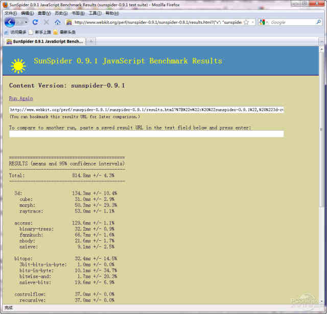327x314 pixels.
Task: Click the Firefox icon in the title bar
Action: (x=6, y=5)
